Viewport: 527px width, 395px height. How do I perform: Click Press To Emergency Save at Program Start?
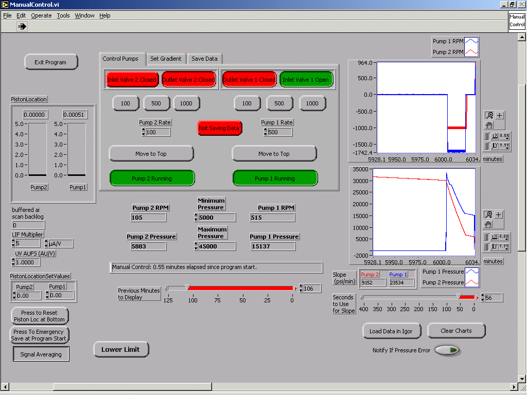39,335
